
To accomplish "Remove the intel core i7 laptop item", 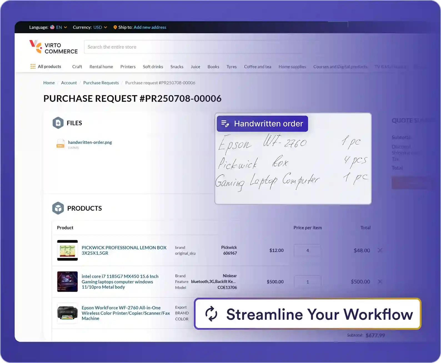I will click(380, 282).
